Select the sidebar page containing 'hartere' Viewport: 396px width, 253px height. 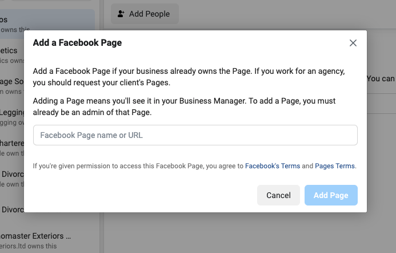(11, 148)
